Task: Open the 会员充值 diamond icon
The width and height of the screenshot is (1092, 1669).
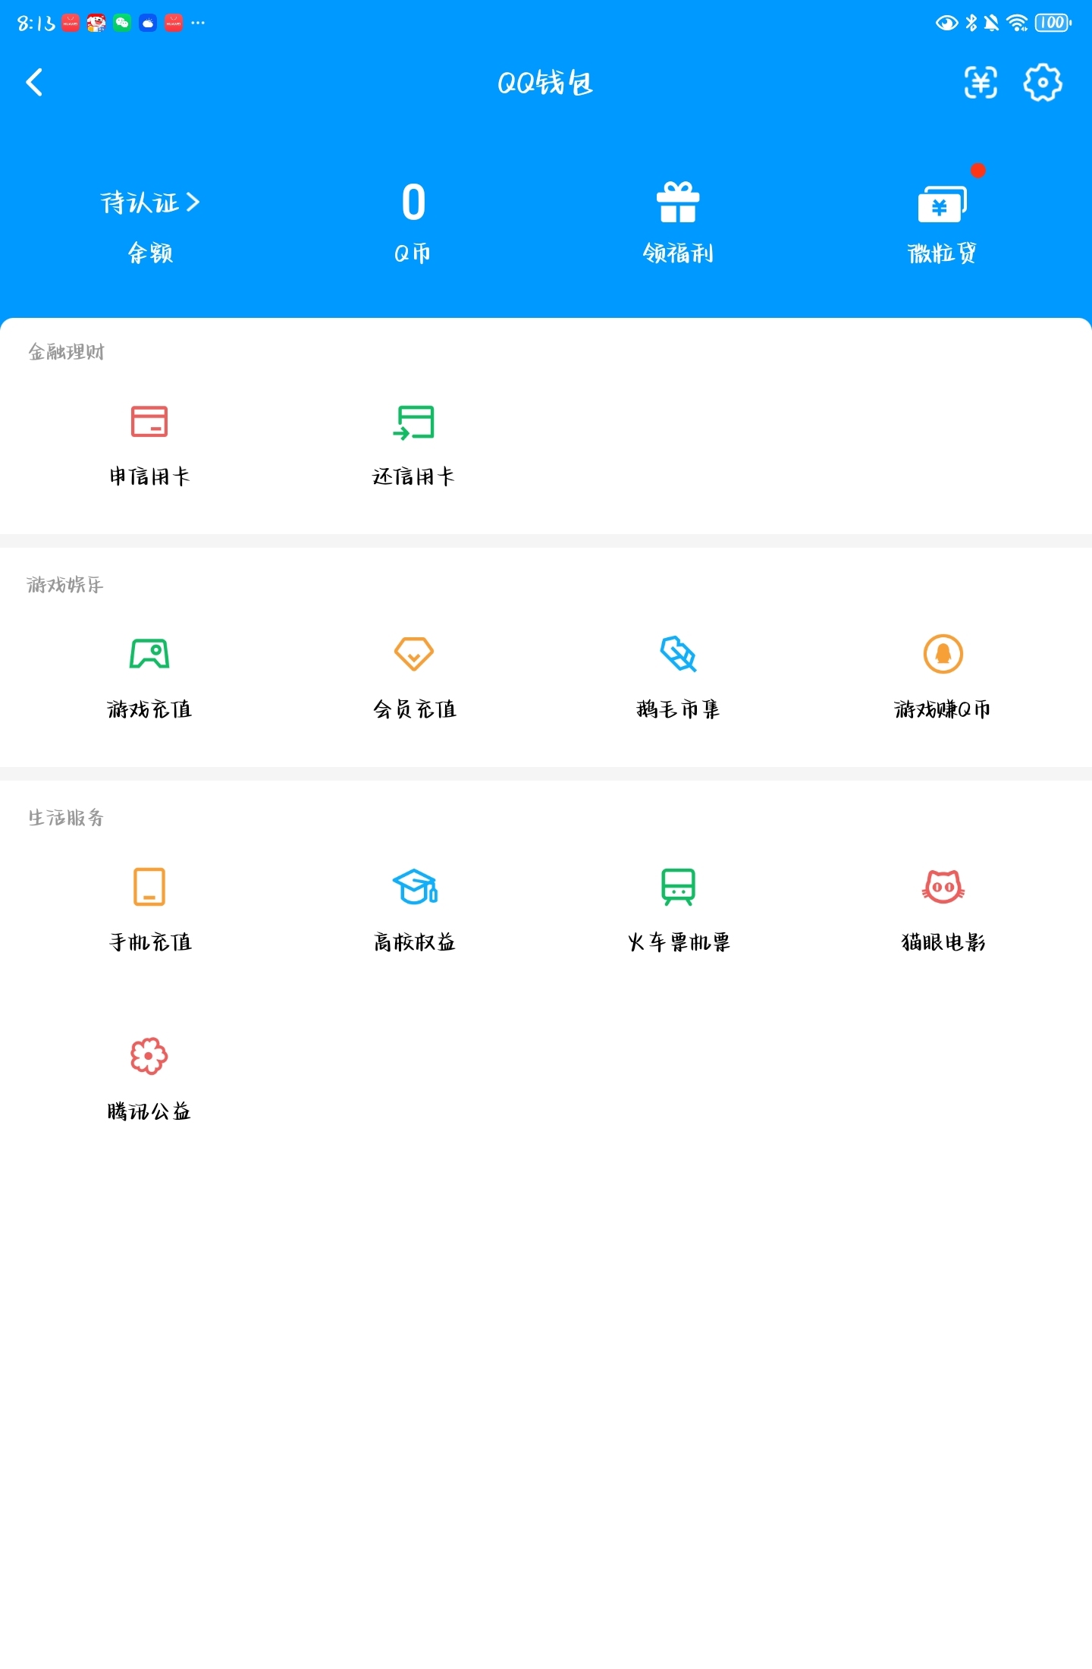Action: pos(413,654)
